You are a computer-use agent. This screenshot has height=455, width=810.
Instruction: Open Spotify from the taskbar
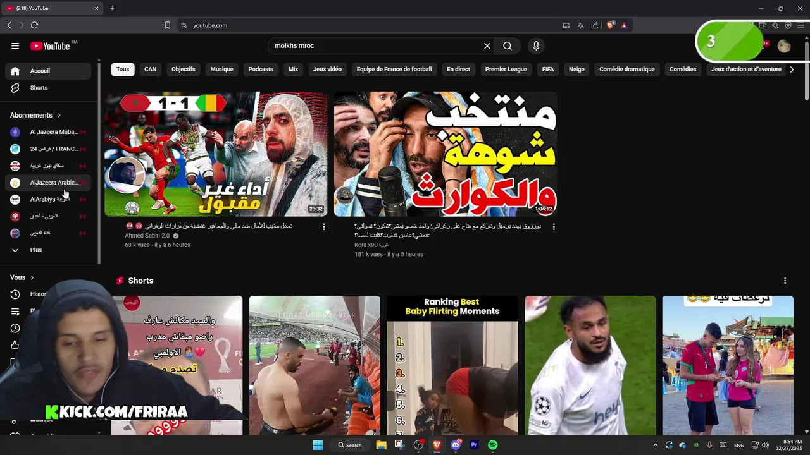[x=493, y=445]
